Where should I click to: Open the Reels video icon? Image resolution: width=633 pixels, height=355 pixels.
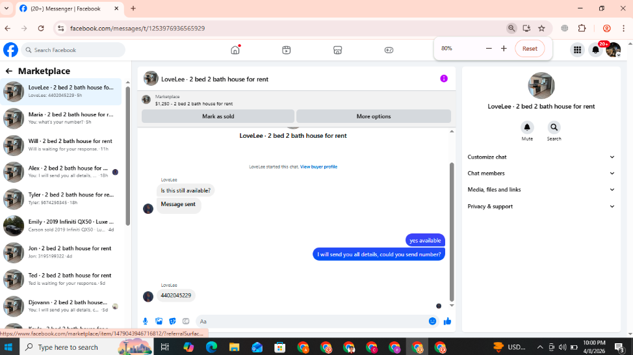click(x=286, y=50)
